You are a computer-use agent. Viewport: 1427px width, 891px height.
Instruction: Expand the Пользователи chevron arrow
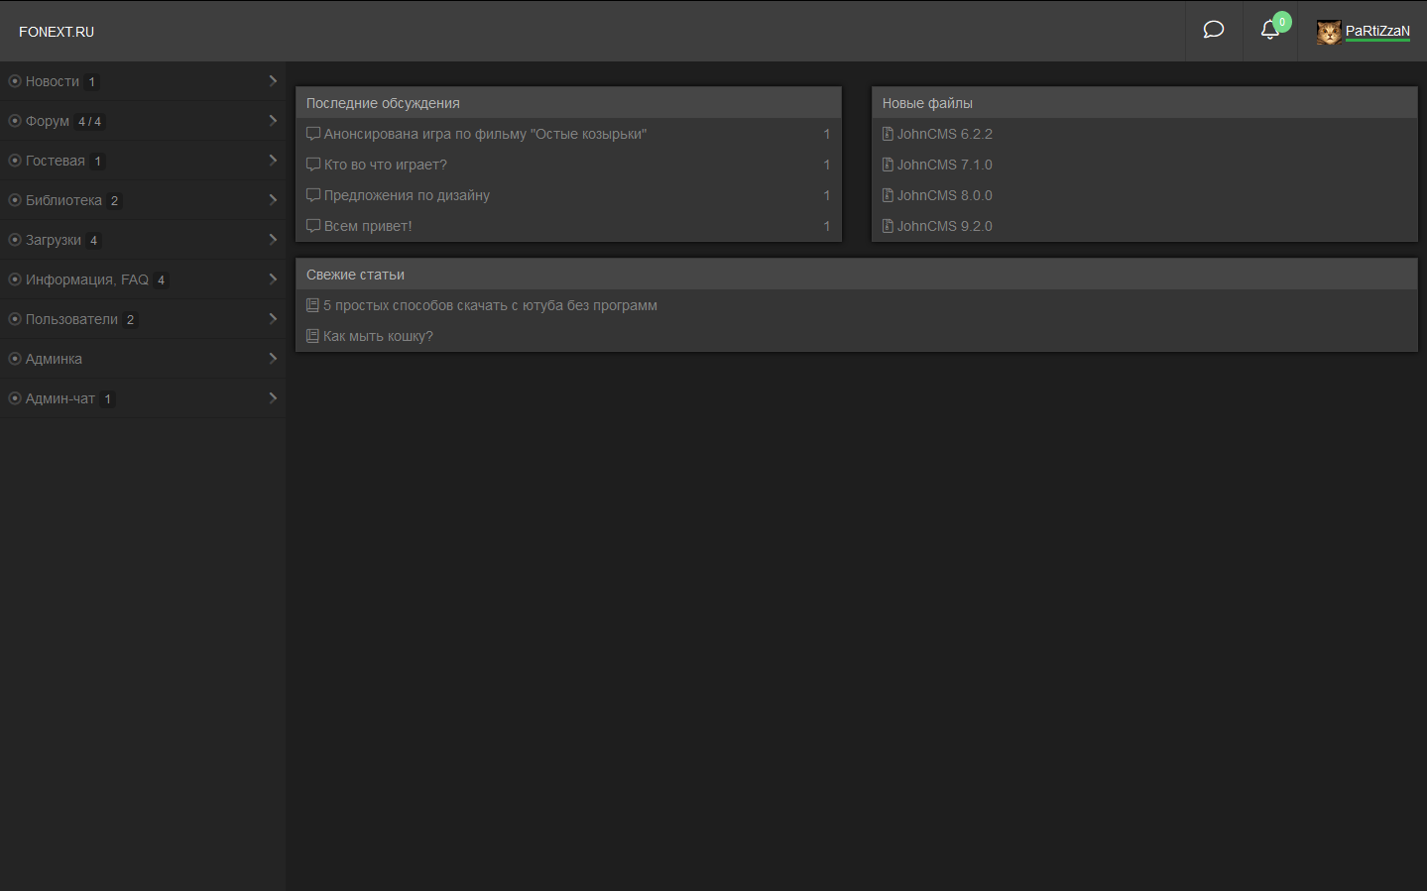tap(273, 319)
